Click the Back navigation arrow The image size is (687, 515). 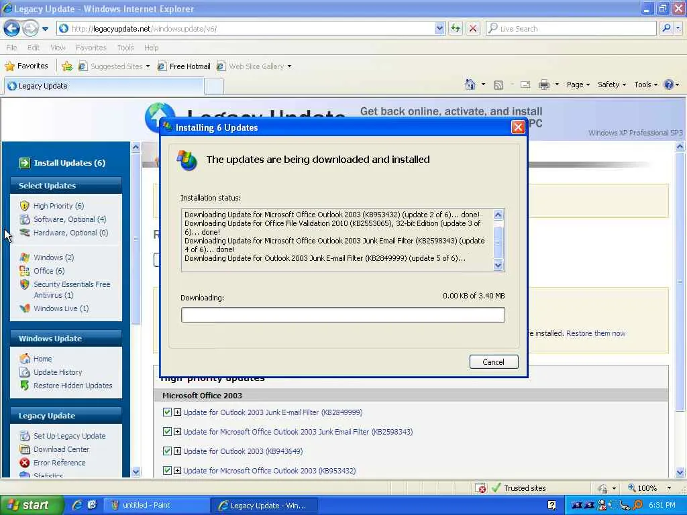(x=12, y=29)
